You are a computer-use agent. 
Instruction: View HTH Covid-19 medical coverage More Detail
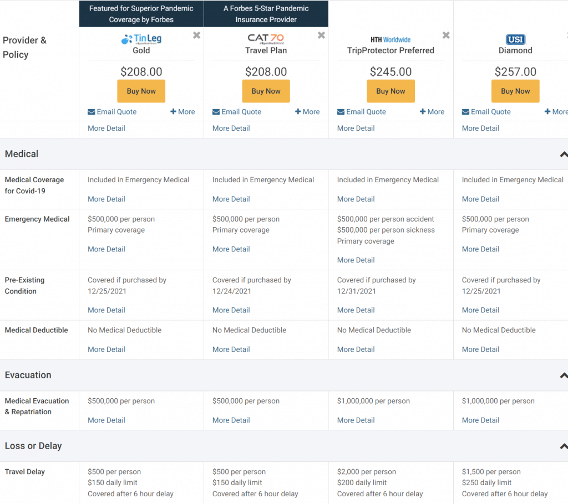(356, 199)
